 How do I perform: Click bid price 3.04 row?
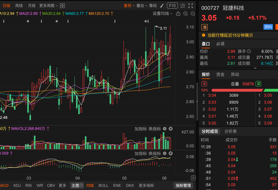227,95
